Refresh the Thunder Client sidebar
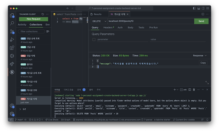 [43, 14]
